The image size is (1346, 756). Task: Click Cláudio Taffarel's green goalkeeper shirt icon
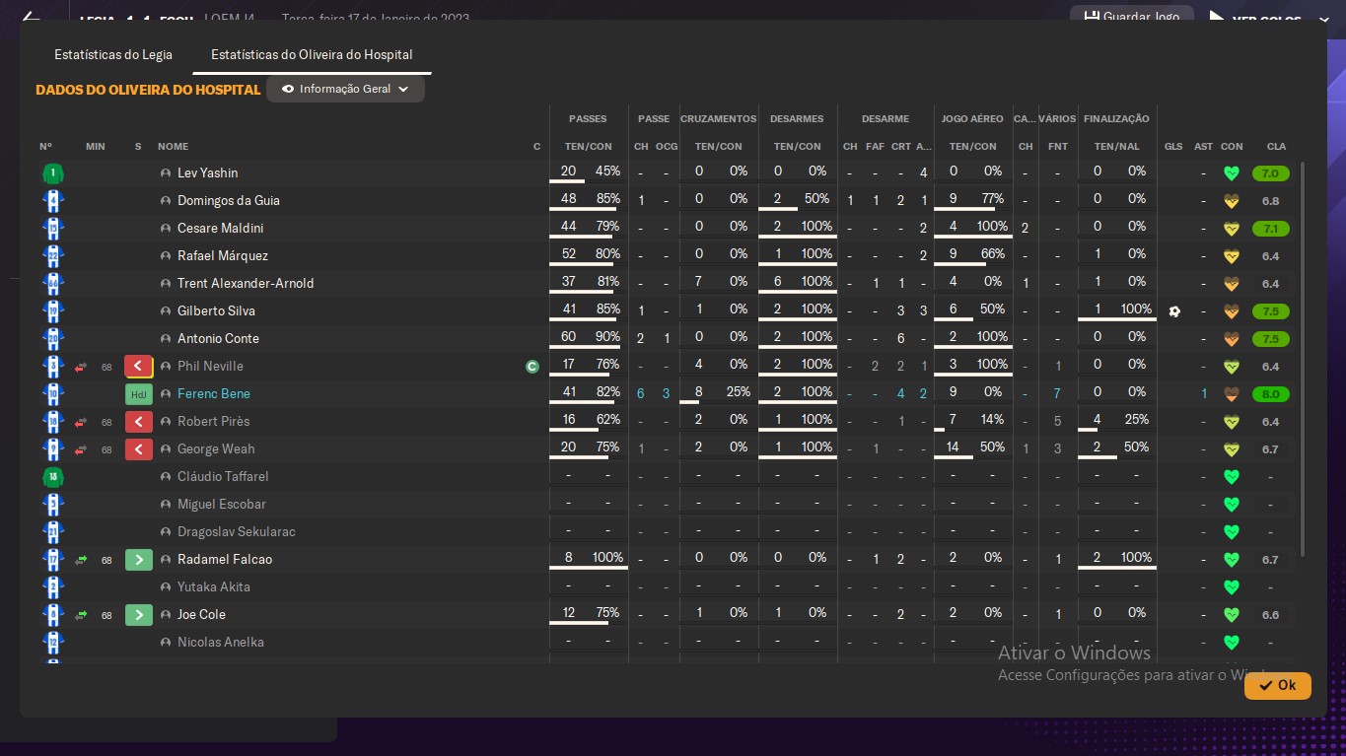(52, 477)
